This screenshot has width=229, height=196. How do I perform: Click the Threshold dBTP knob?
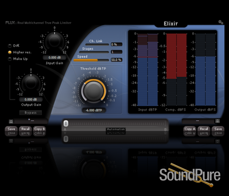coord(94,91)
